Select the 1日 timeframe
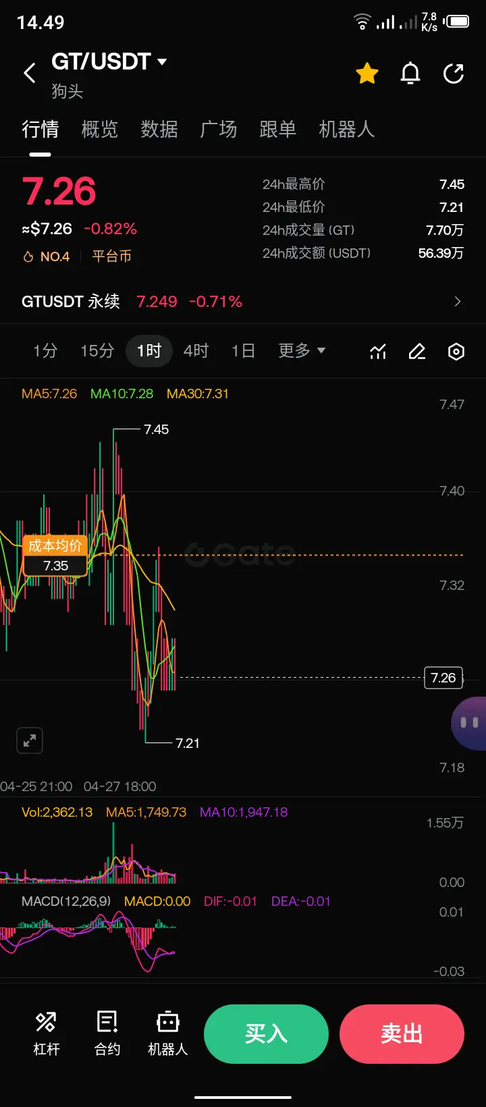Image resolution: width=486 pixels, height=1107 pixels. (243, 351)
